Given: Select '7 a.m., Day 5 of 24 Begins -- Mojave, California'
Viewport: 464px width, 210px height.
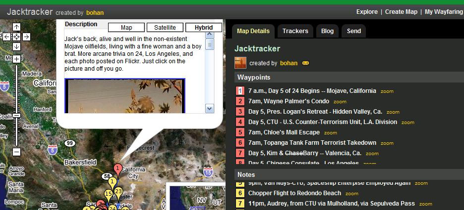Looking at the screenshot, I should tap(312, 91).
